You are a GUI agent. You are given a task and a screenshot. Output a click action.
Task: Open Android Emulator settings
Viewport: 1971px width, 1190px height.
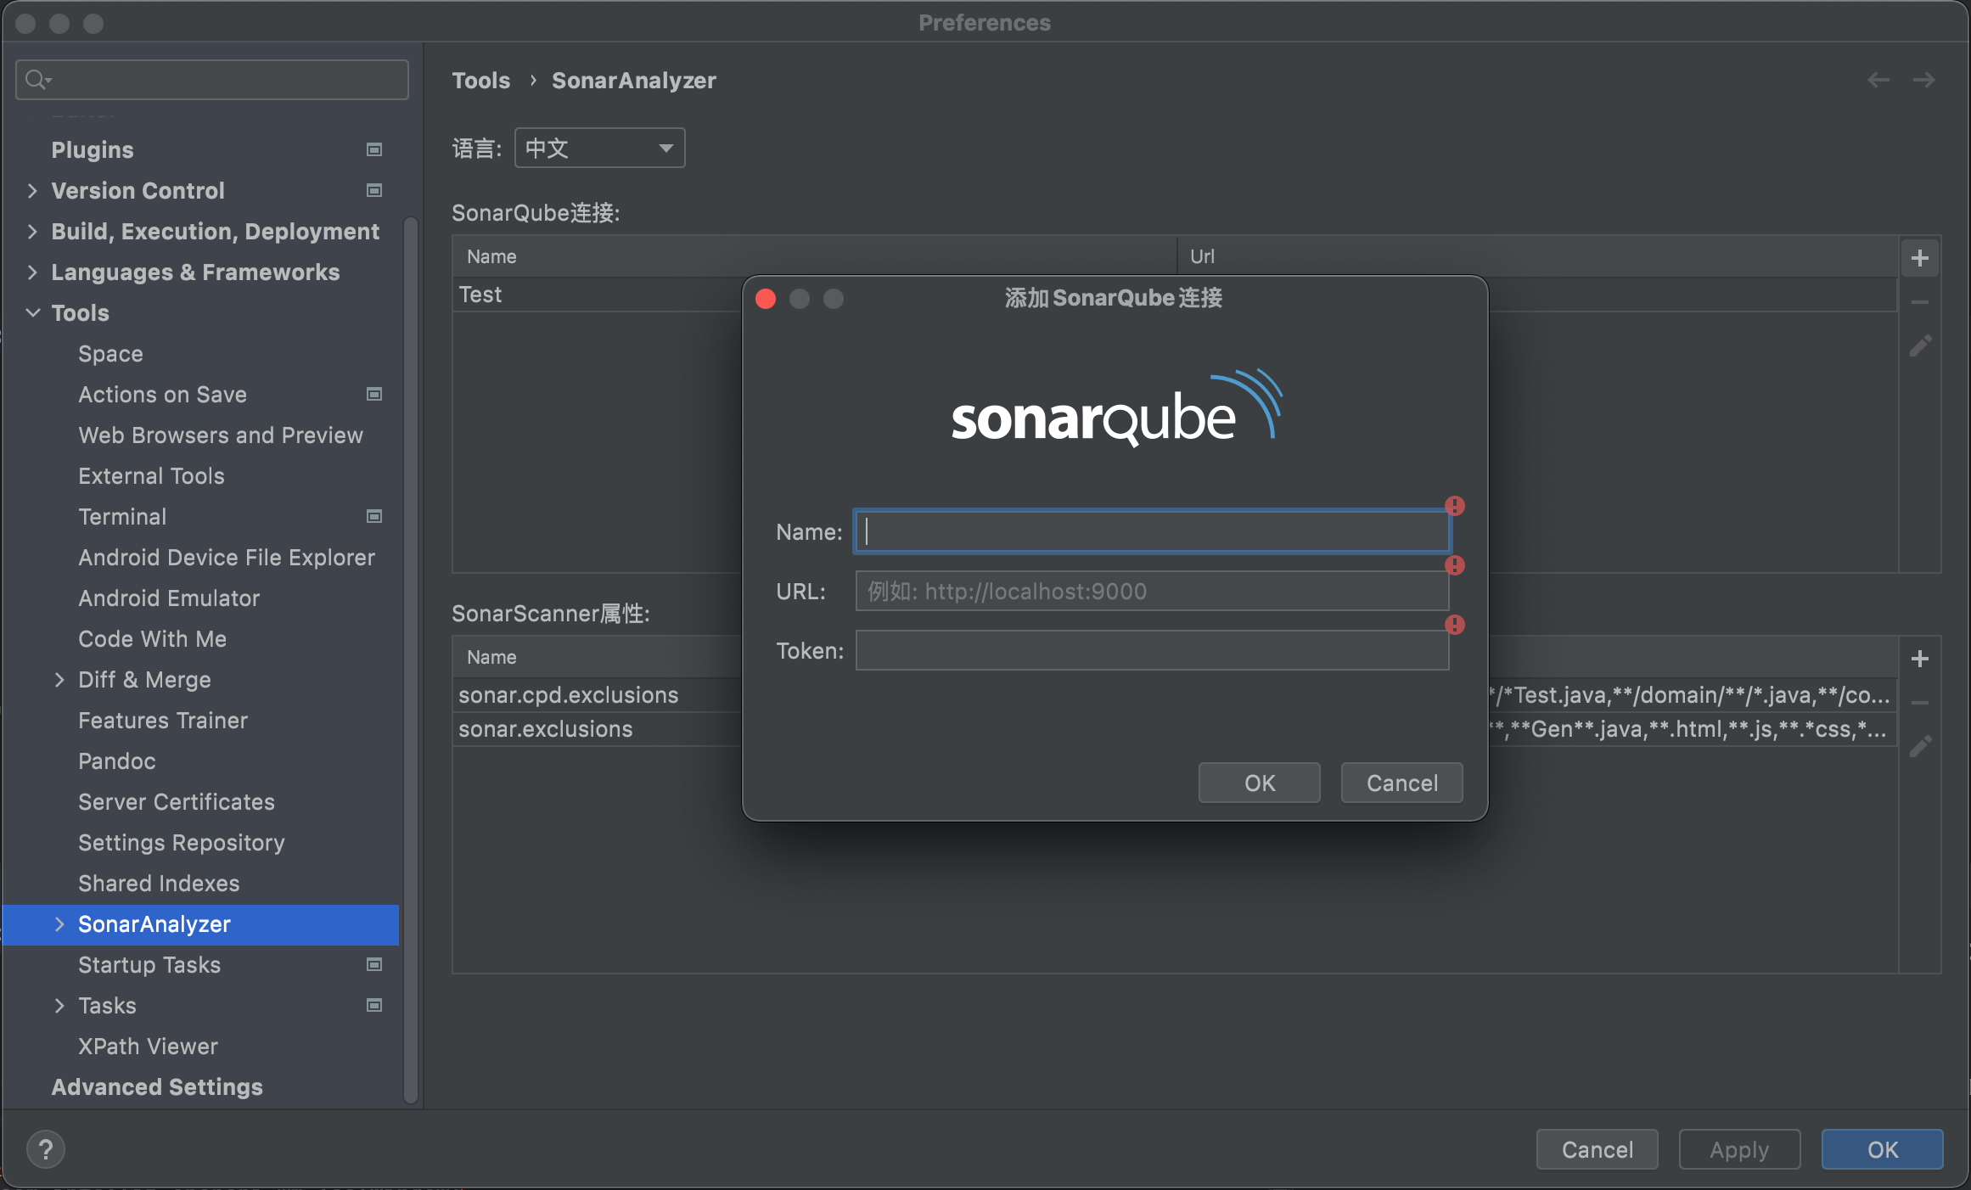[169, 598]
